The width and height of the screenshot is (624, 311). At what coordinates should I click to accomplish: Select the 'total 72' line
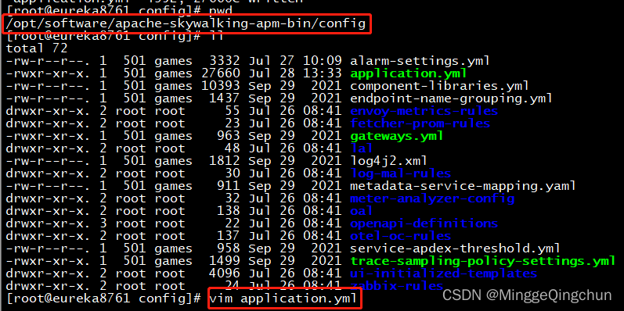tap(37, 49)
